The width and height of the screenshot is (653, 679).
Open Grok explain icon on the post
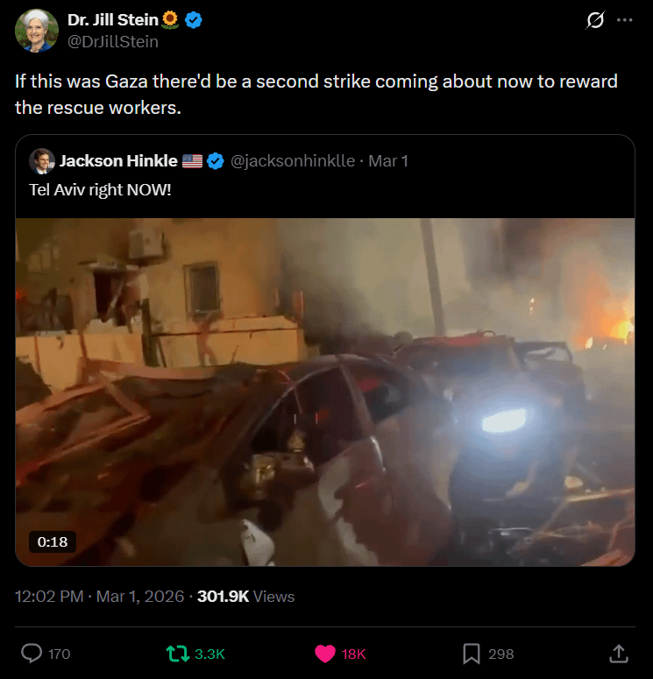point(595,20)
